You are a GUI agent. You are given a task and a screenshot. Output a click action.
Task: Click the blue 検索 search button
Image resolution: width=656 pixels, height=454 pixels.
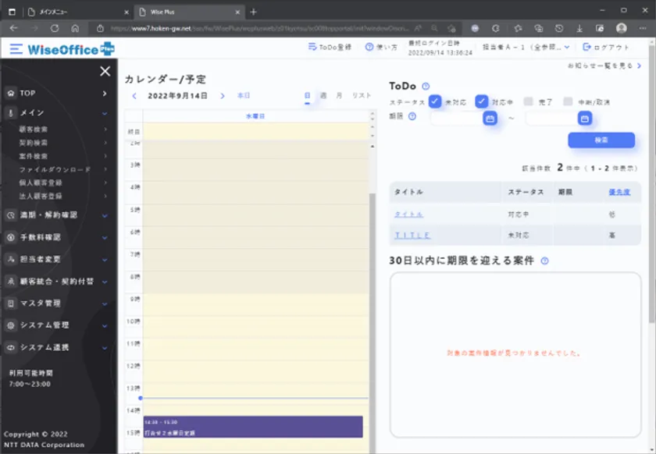point(601,140)
